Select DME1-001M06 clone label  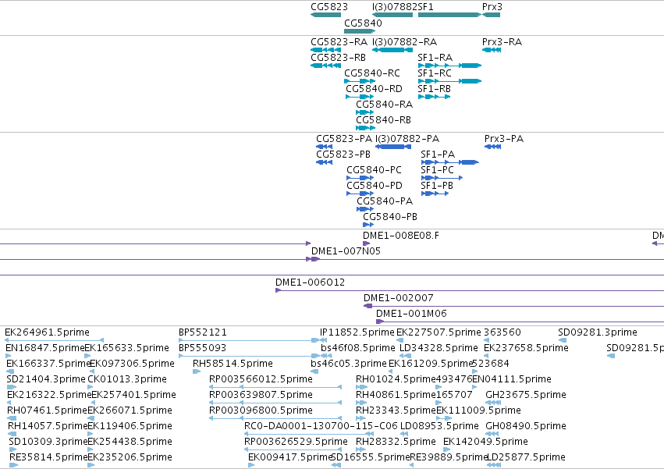tap(411, 314)
